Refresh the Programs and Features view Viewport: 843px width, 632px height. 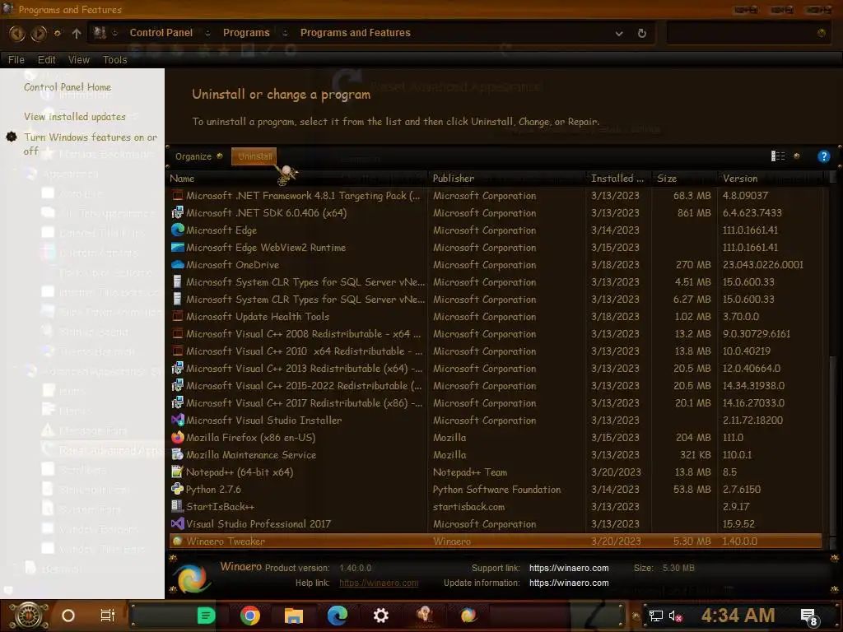641,33
